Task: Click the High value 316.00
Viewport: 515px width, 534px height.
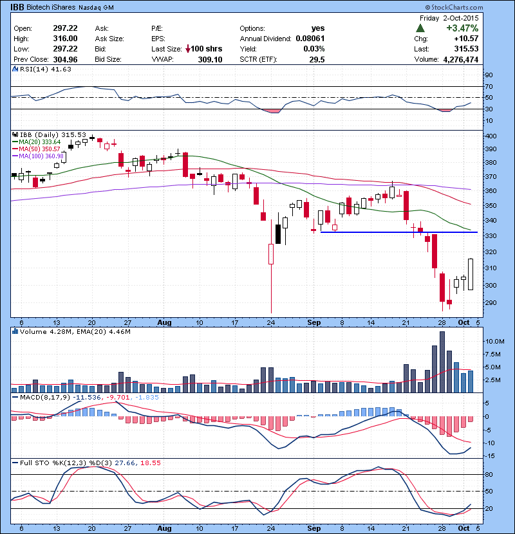Action: pyautogui.click(x=65, y=39)
